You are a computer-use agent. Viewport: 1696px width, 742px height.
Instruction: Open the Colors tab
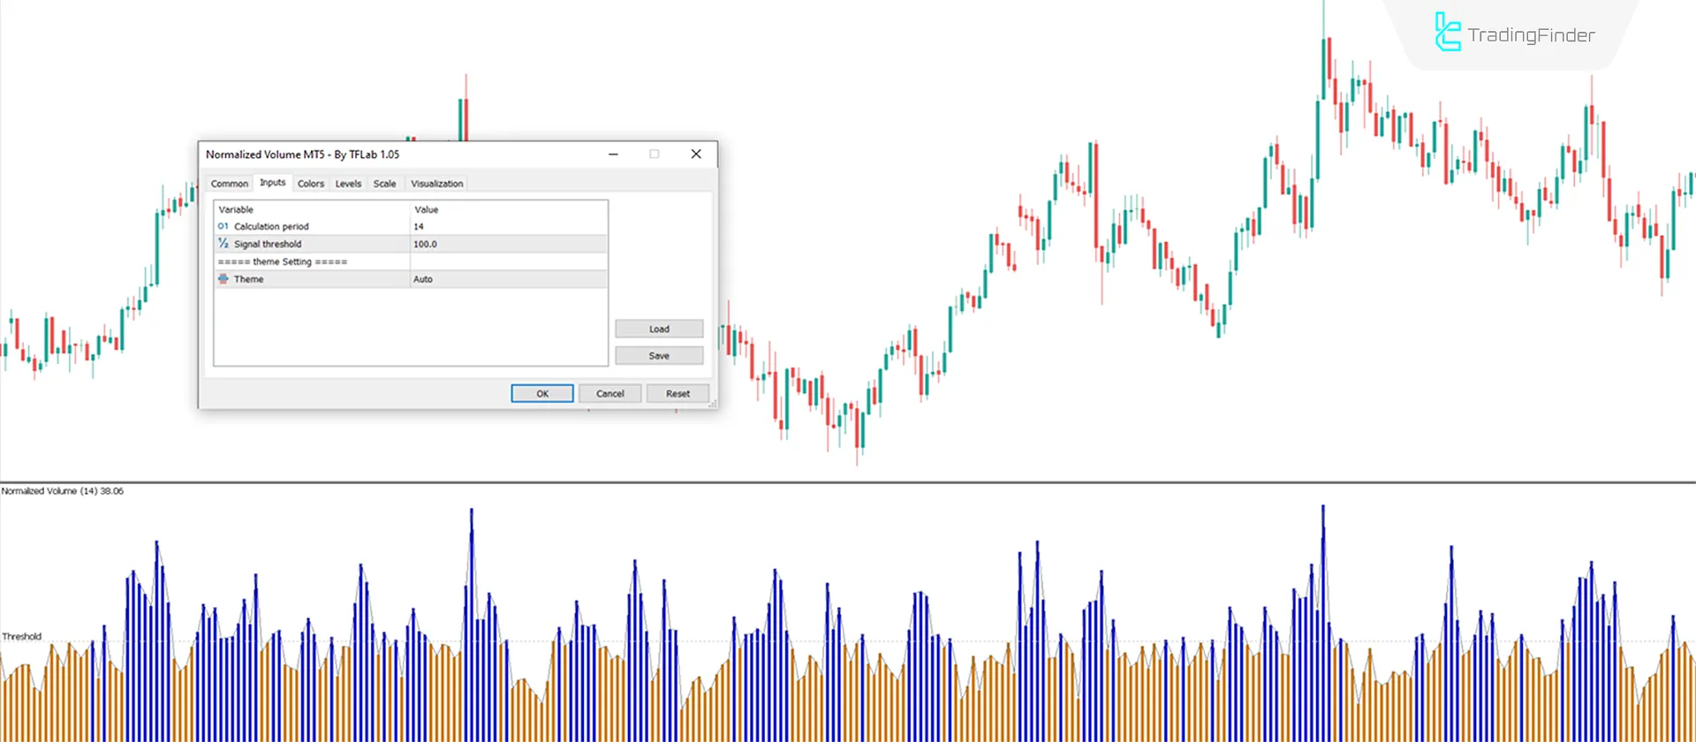point(310,184)
